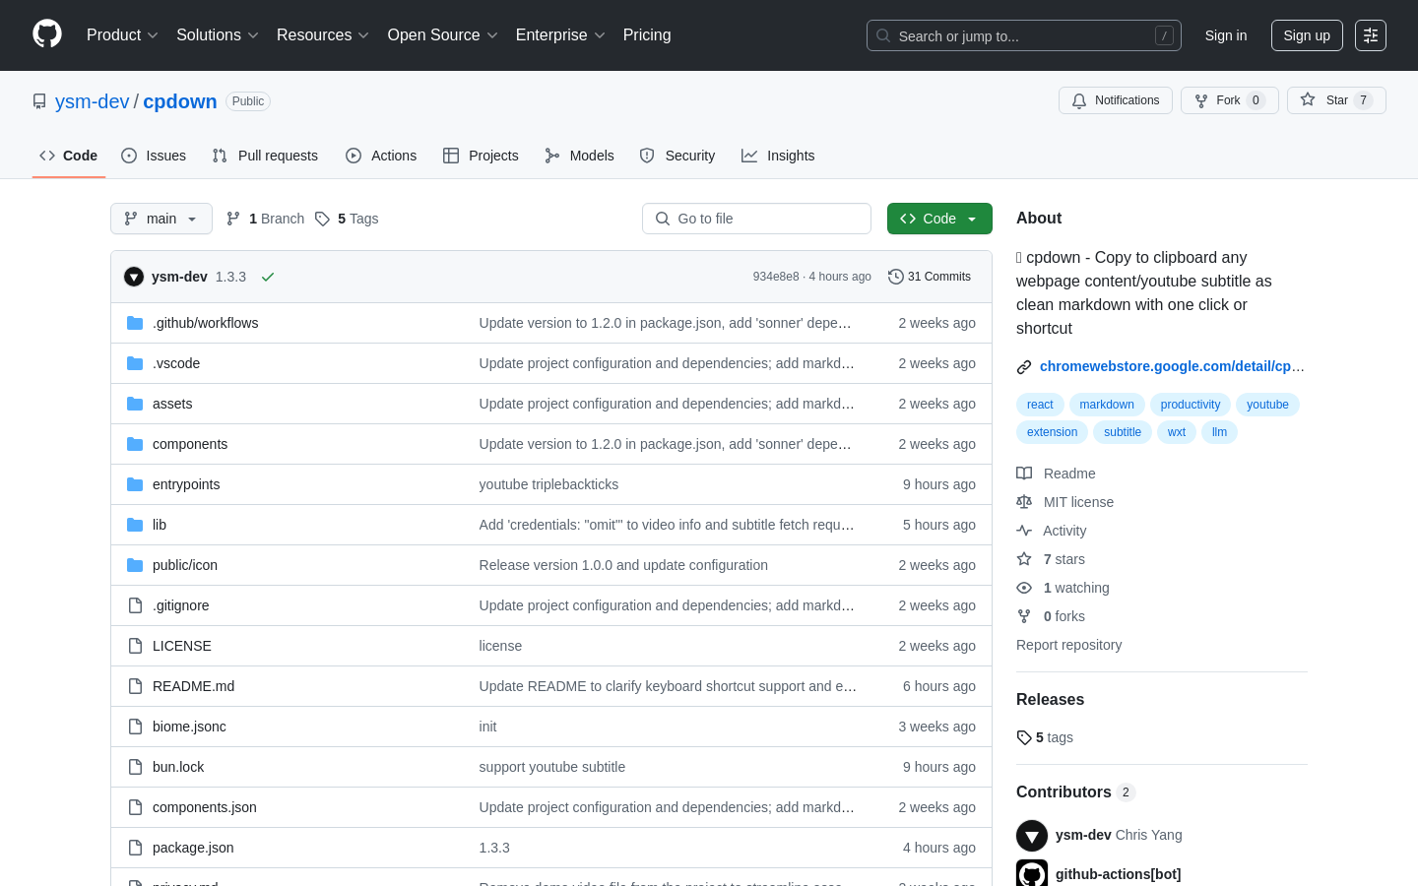1418x886 pixels.
Task: Open the chromewebstore.google.com link
Action: click(x=1172, y=366)
